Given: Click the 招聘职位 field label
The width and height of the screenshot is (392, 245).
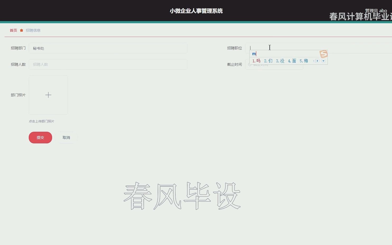Looking at the screenshot, I should pos(235,48).
